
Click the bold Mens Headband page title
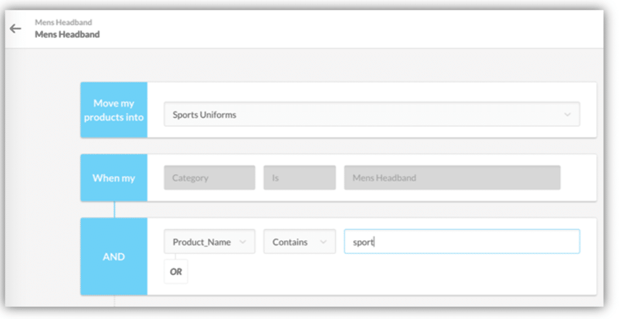coord(67,34)
